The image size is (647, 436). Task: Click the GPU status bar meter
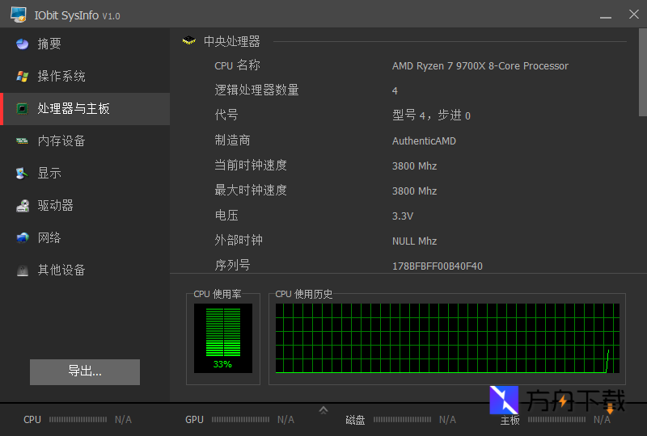239,420
